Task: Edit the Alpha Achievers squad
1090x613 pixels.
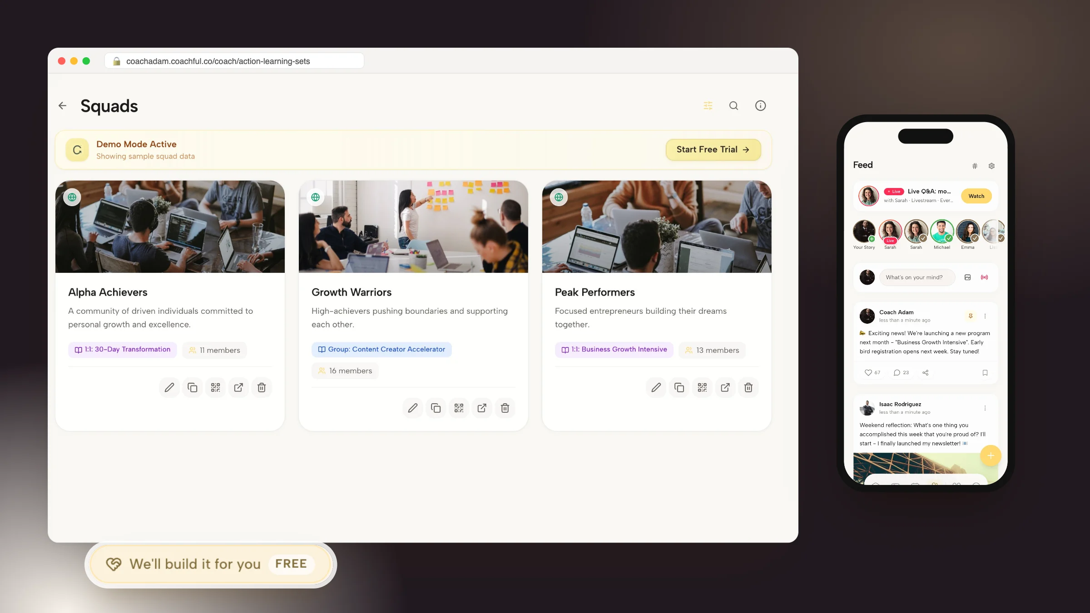Action: [x=169, y=387]
